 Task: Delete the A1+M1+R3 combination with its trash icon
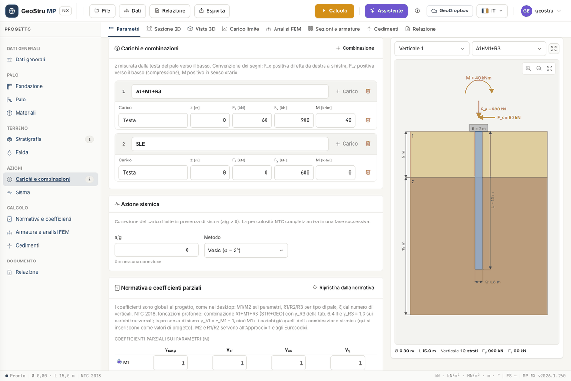pos(368,91)
